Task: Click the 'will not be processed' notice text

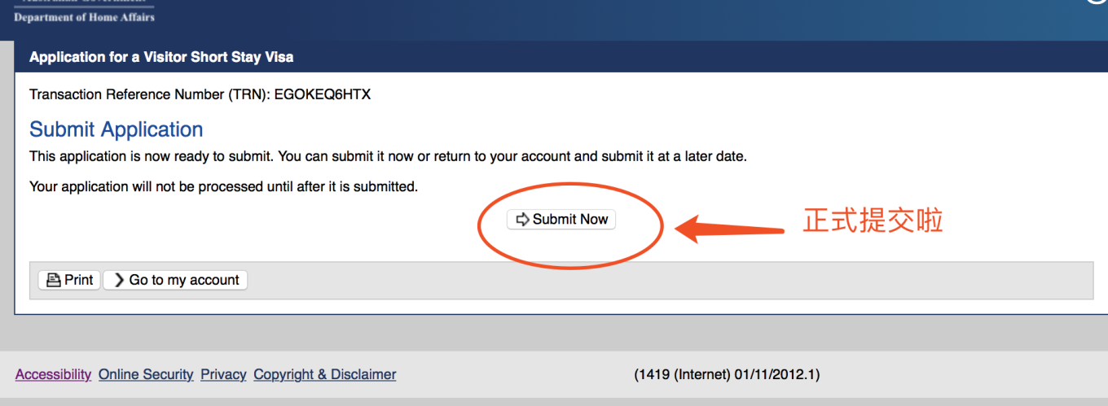Action: click(223, 186)
